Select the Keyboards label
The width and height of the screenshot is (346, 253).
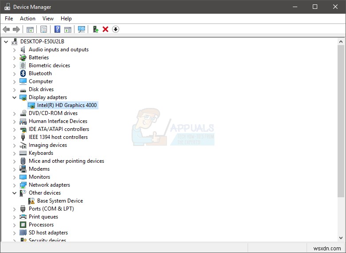[41, 153]
